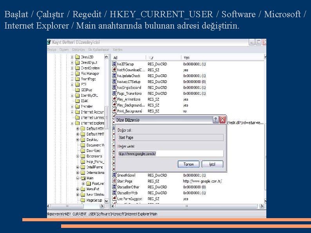Select the IEAK tree item

pyautogui.click(x=85, y=101)
